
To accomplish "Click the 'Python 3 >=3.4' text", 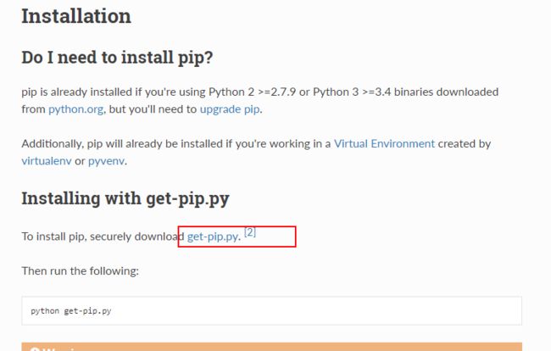I will click(352, 92).
